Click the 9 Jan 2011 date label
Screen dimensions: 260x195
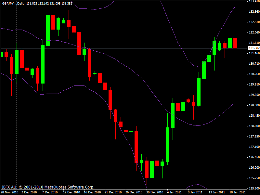[x=195, y=192]
